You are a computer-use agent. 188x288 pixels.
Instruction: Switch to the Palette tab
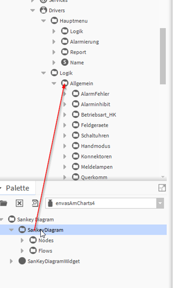click(18, 188)
